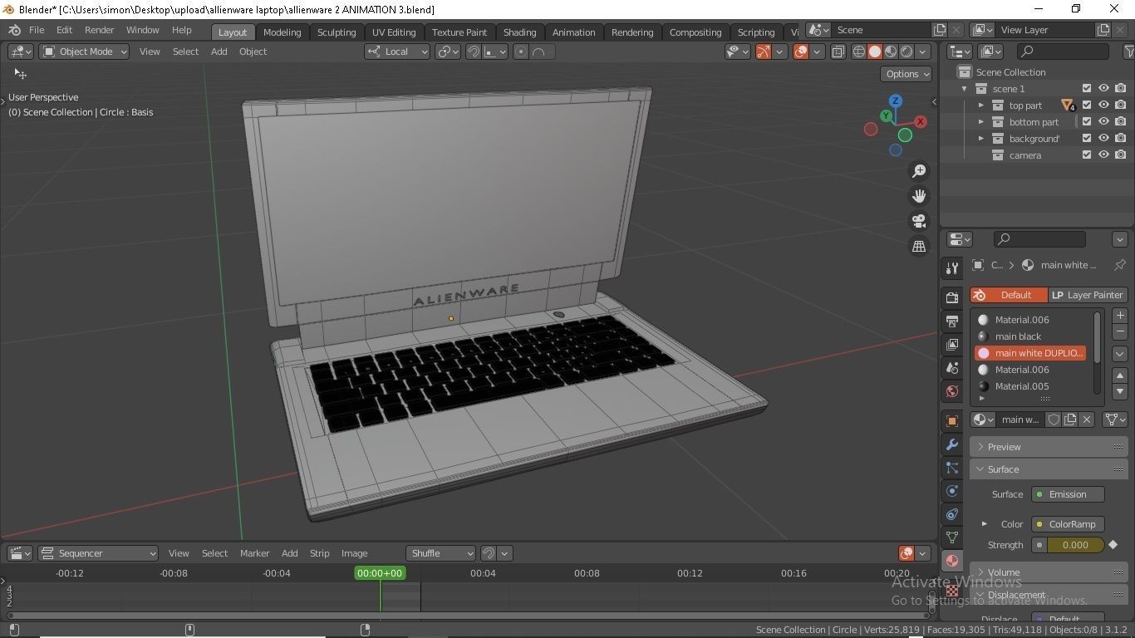Expand the background' collection
Screen dimensions: 1135x638
click(x=981, y=139)
